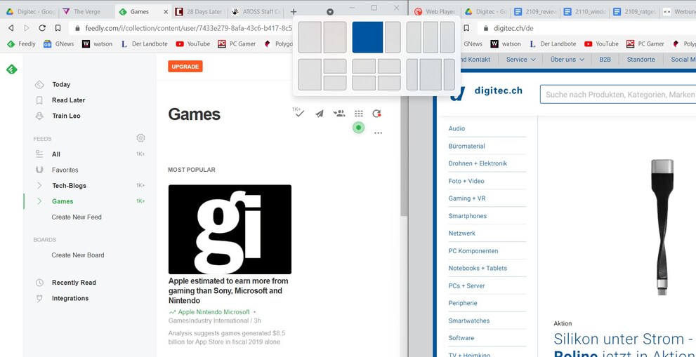Open Standorte in digitec top navigation
The height and width of the screenshot is (357, 696).
coord(641,60)
